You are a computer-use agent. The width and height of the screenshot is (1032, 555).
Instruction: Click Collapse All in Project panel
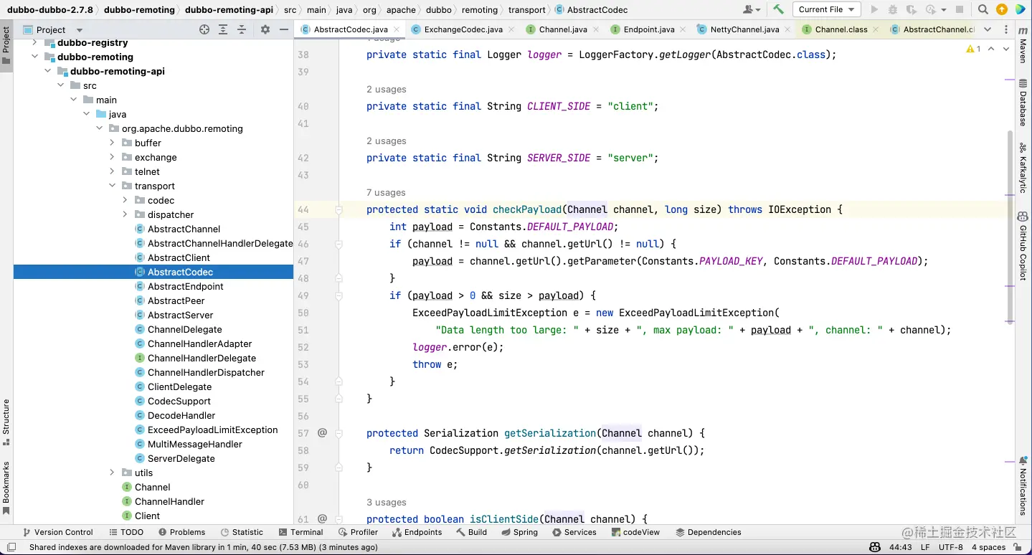[242, 29]
